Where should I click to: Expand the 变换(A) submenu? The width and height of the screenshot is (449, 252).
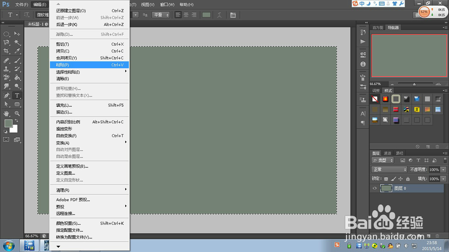coord(89,143)
